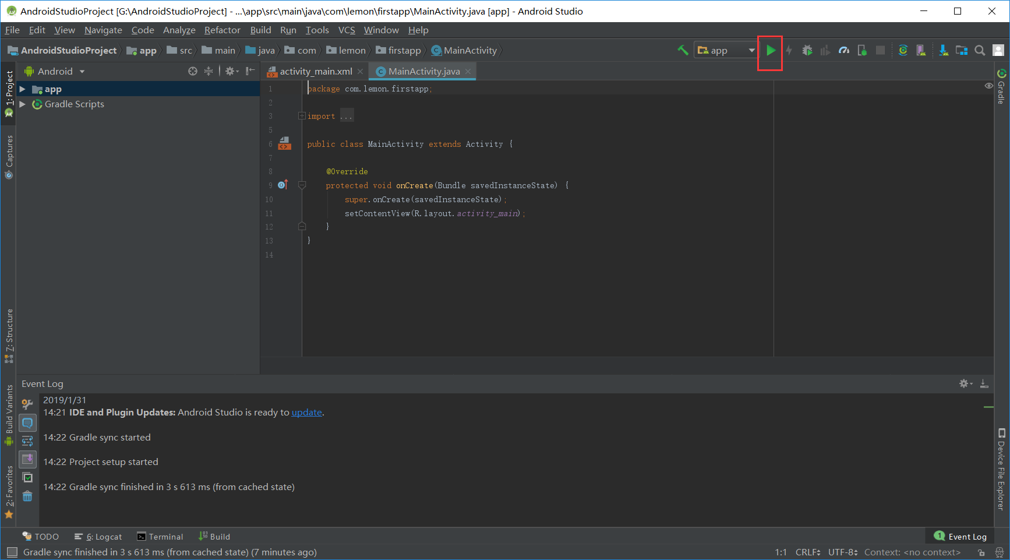Clear Event Log with trash icon
1010x560 pixels.
[x=27, y=496]
